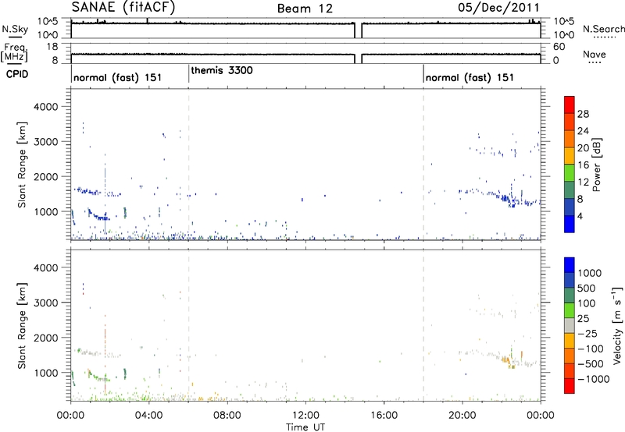Click the 'Beam 12' label
The width and height of the screenshot is (625, 432).
pos(305,9)
